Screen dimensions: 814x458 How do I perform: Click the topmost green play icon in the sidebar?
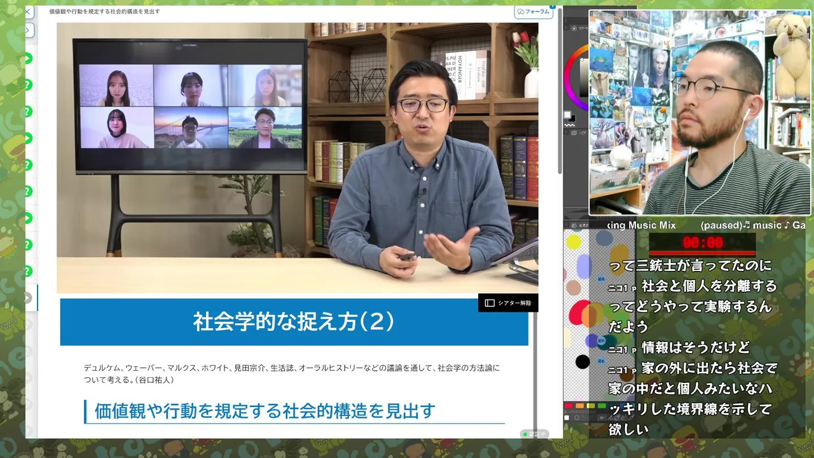point(27,58)
